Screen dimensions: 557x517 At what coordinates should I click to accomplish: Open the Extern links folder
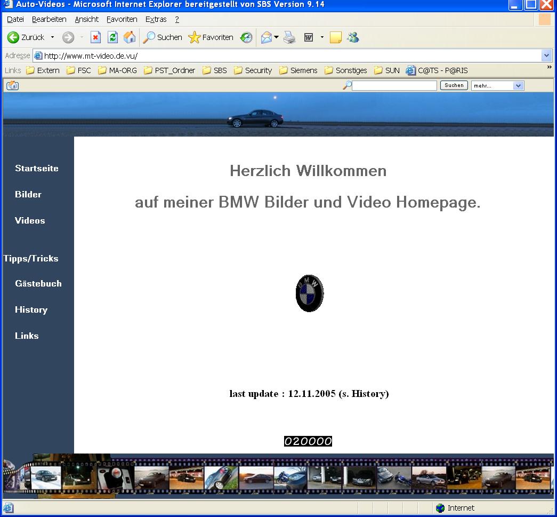pos(43,70)
